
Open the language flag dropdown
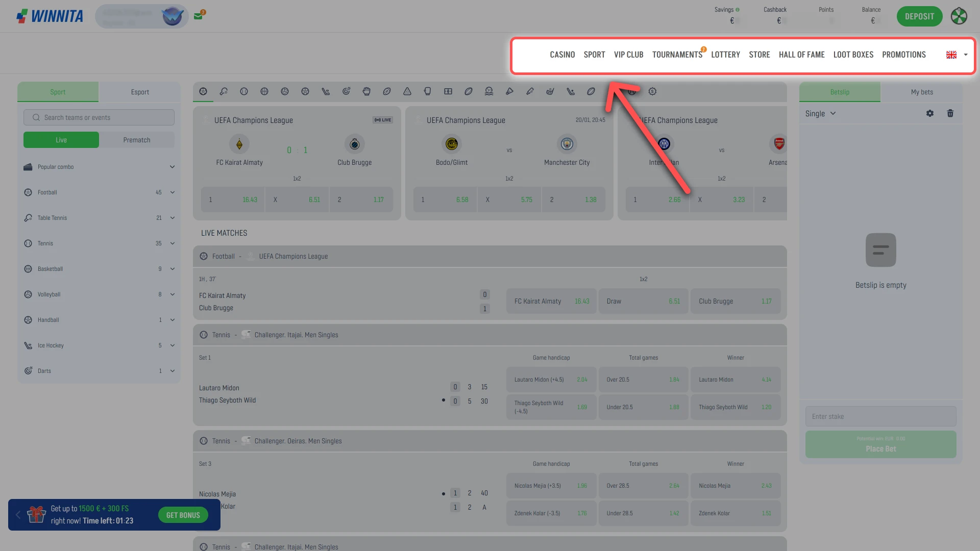957,55
